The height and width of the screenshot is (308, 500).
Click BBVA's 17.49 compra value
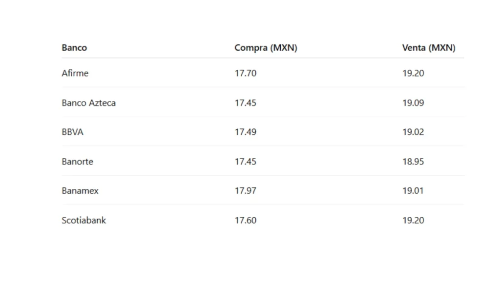246,132
